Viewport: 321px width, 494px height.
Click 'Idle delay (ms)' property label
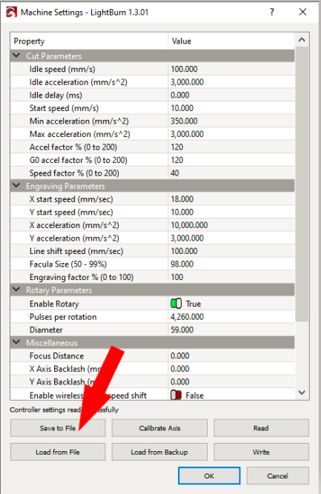point(56,95)
